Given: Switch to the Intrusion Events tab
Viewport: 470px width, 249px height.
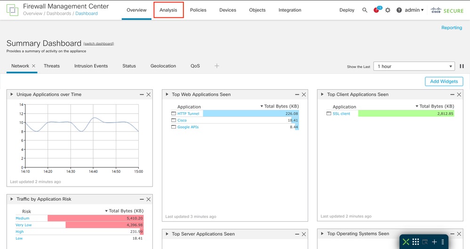Looking at the screenshot, I should tap(91, 66).
